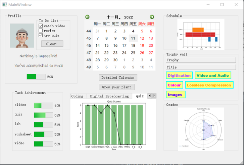
Task: Click the MainWindow title bar app icon
Action: tap(4, 5)
